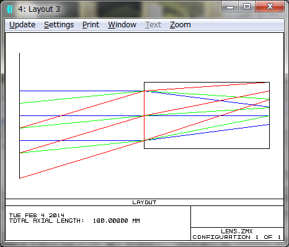Open the Window menu
The height and width of the screenshot is (247, 289).
click(122, 25)
